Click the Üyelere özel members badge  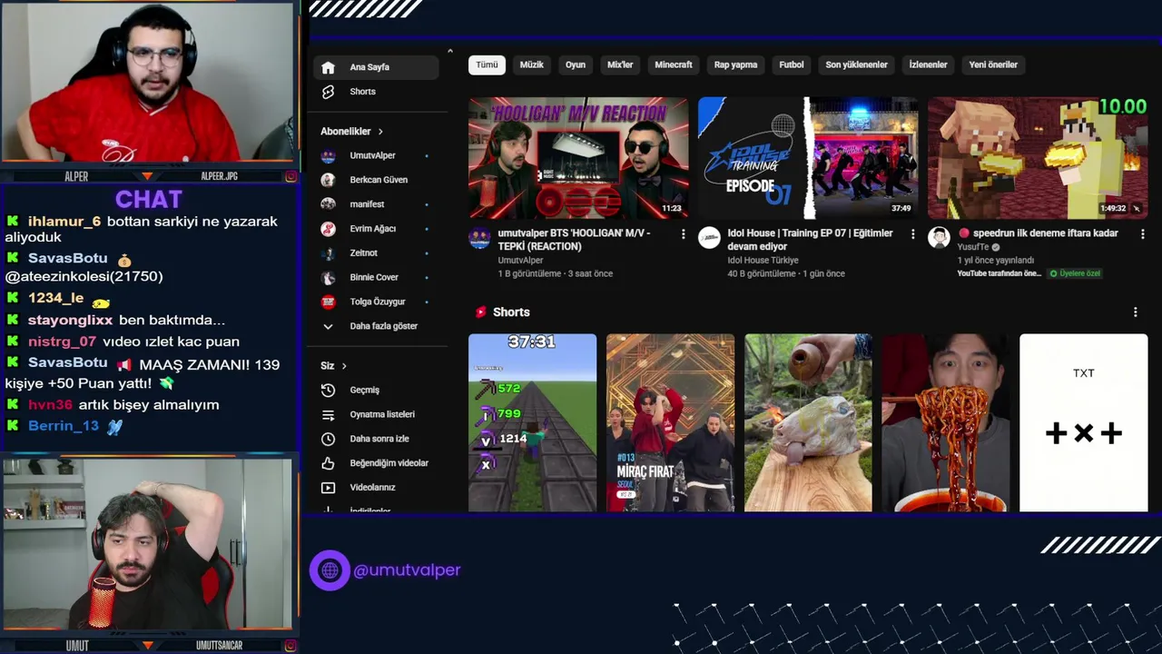pyautogui.click(x=1074, y=273)
